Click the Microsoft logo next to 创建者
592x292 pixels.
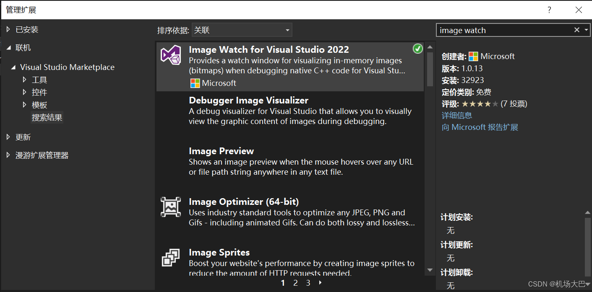pyautogui.click(x=473, y=56)
